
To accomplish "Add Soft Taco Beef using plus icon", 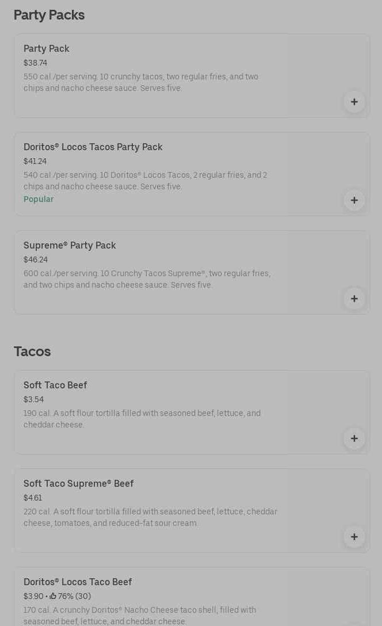I will point(354,438).
